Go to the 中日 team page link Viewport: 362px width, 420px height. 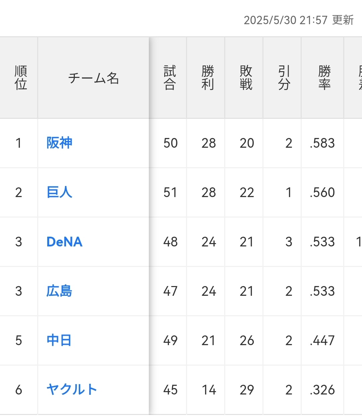[59, 340]
